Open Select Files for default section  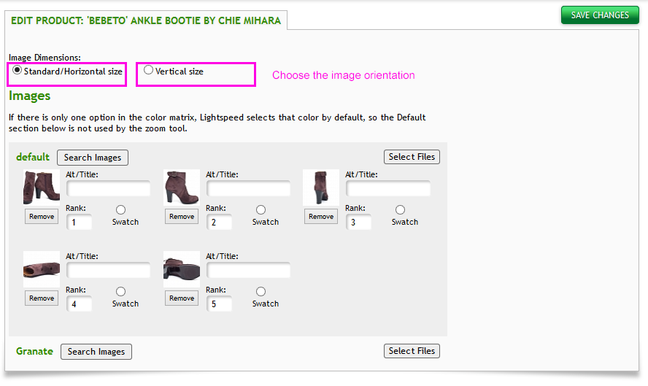click(412, 157)
